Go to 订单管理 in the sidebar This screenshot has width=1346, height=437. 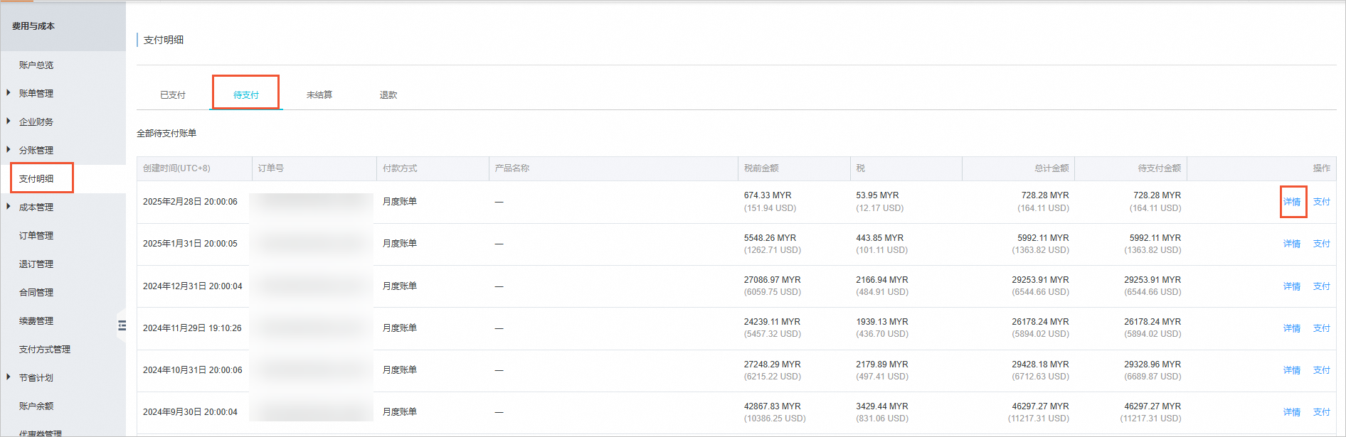pos(36,236)
